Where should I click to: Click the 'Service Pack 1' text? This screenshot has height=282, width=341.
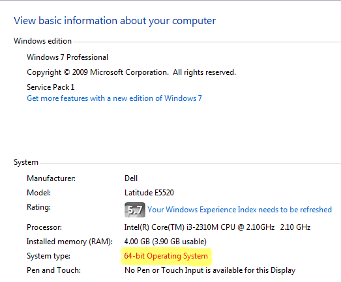[50, 87]
